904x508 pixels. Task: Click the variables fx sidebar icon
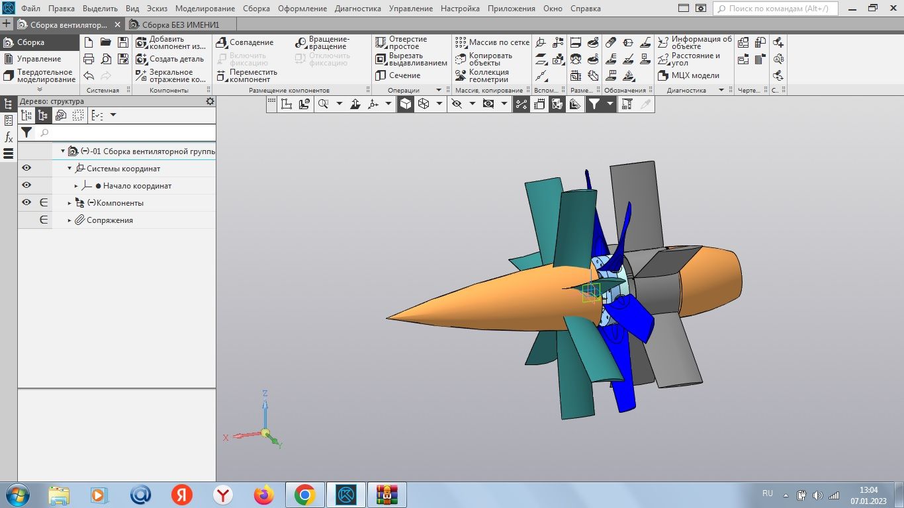click(9, 138)
